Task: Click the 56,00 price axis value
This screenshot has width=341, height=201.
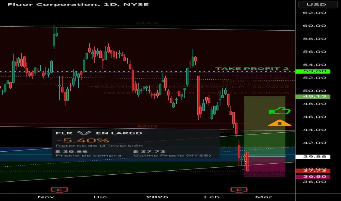Action: click(314, 52)
